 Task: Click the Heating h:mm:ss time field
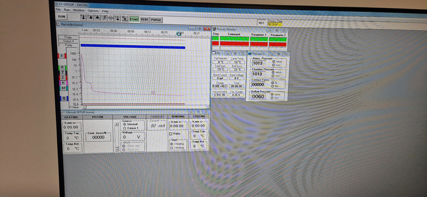coord(72,127)
